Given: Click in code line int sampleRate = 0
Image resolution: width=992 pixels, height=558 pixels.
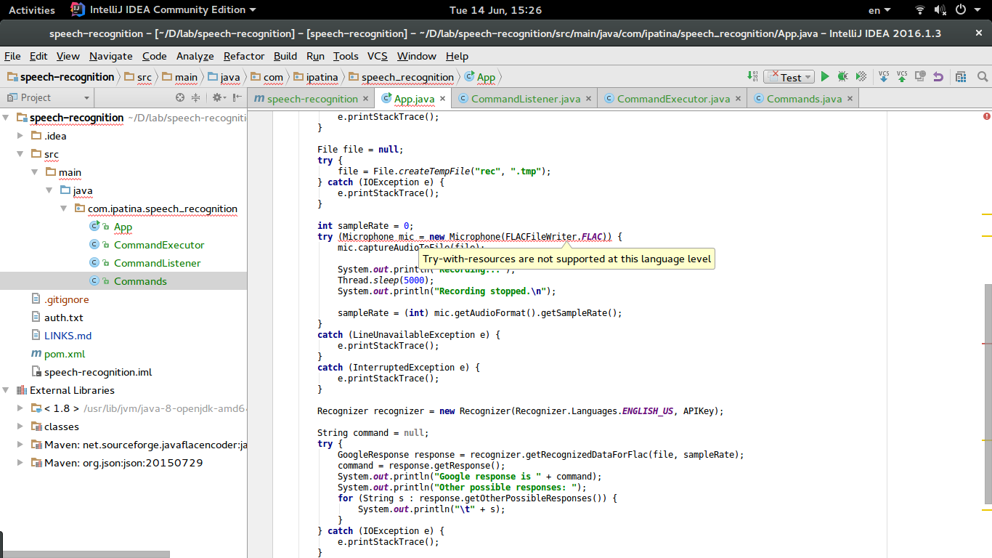Looking at the screenshot, I should [x=365, y=226].
